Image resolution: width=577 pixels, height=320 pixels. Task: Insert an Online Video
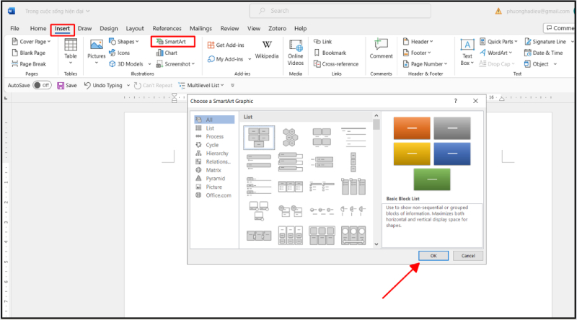[296, 49]
